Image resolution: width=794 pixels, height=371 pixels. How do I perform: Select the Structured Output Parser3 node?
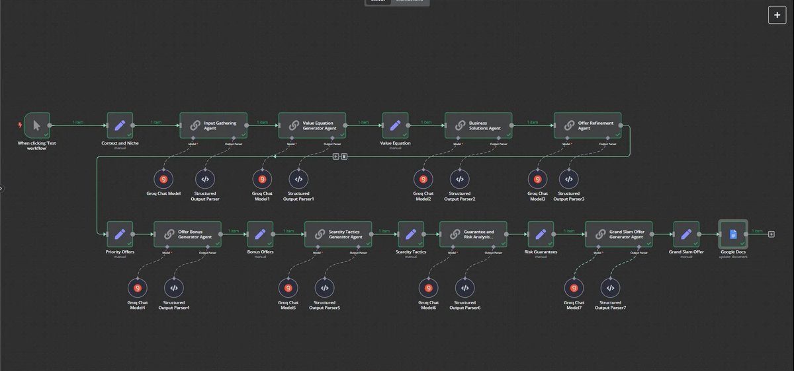coord(569,179)
